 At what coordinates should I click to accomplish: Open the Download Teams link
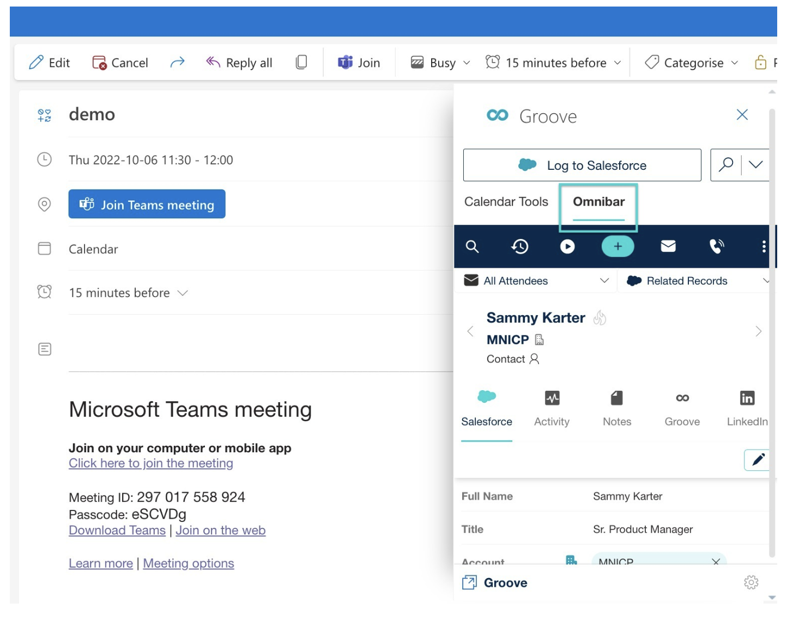pos(117,530)
